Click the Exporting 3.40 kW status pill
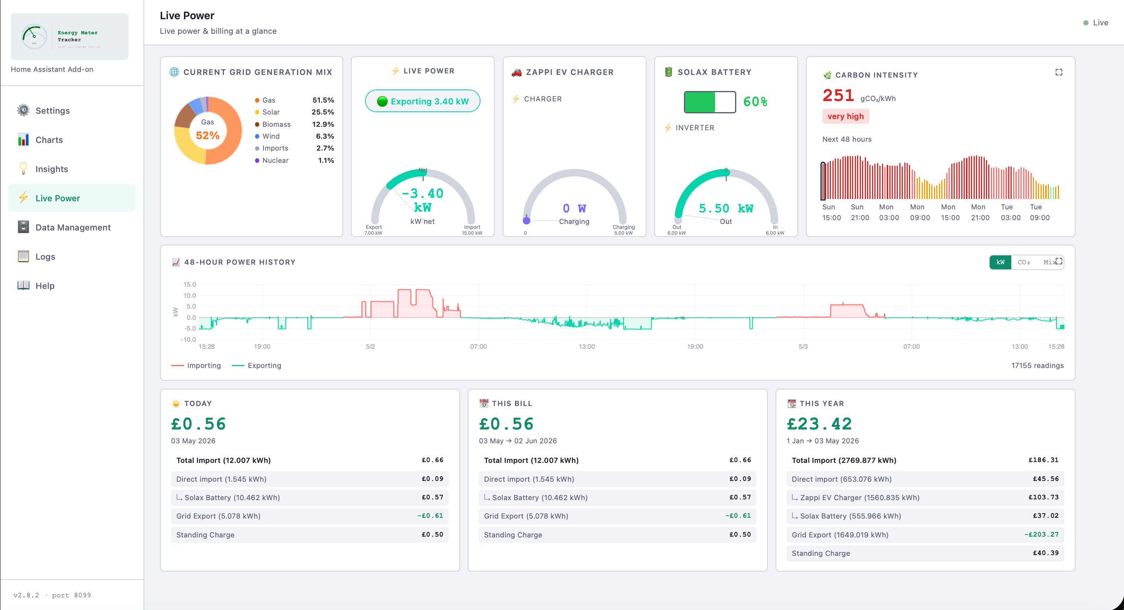 click(x=422, y=101)
